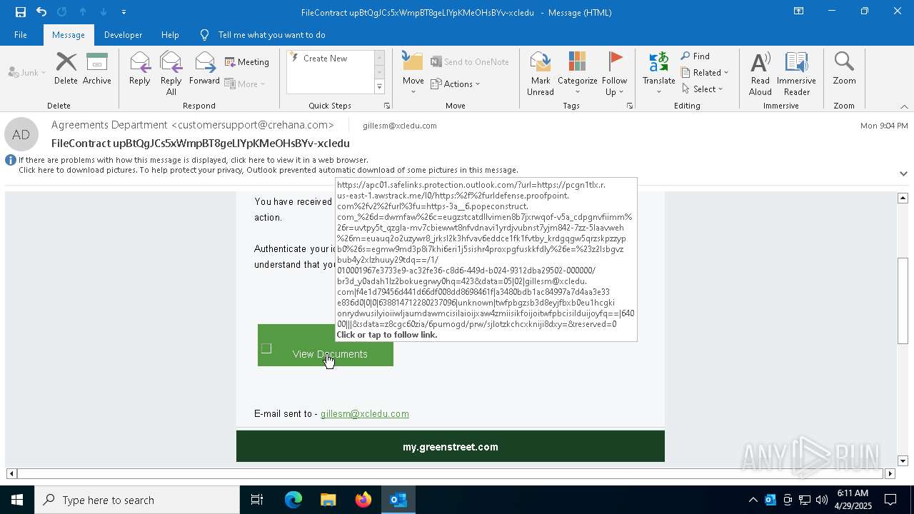Open the Move folder dropdown

click(413, 74)
